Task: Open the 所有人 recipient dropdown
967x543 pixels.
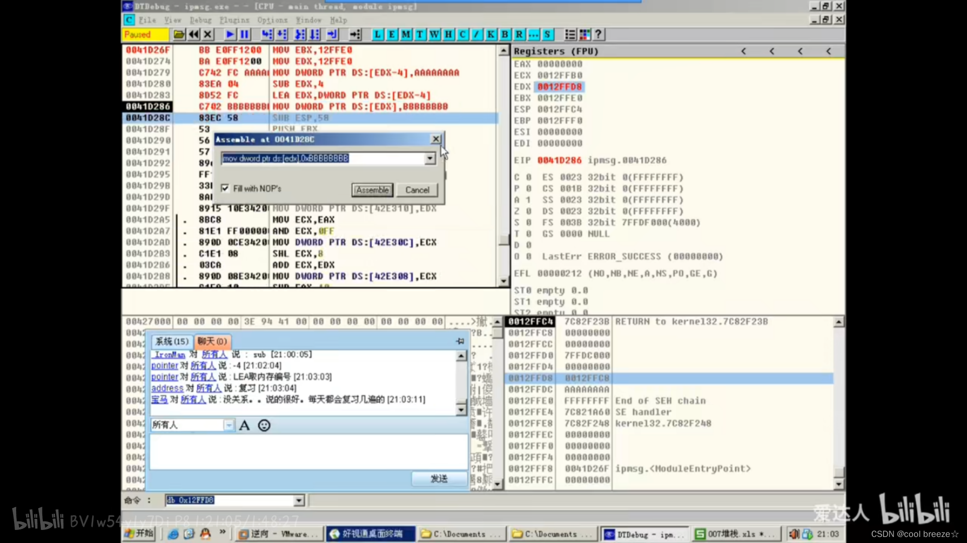Action: (x=229, y=425)
